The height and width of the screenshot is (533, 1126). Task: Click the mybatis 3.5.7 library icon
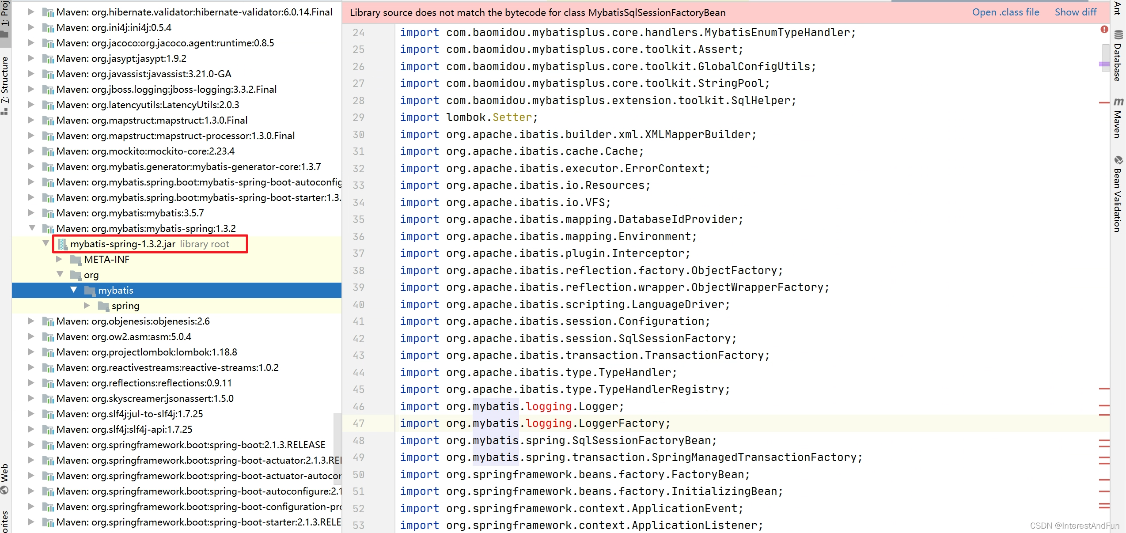48,213
